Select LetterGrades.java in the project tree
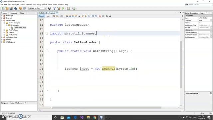This screenshot has height=120, width=213. (20, 28)
